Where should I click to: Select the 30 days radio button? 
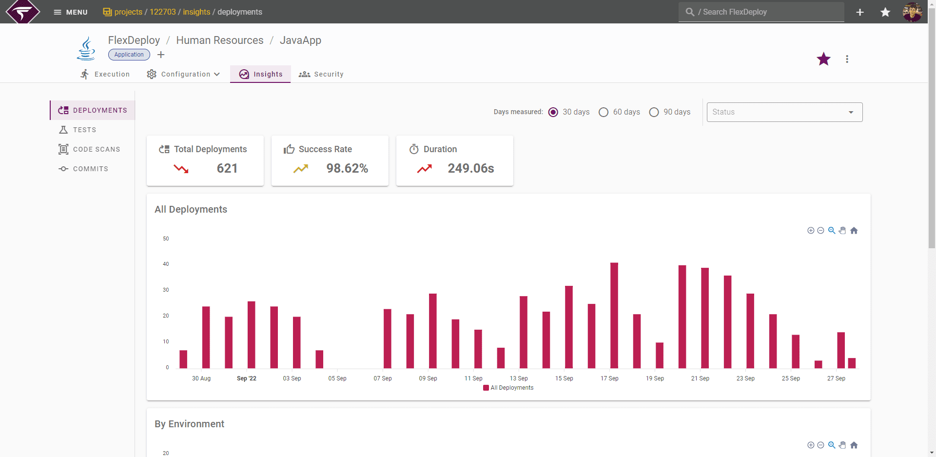coord(553,112)
